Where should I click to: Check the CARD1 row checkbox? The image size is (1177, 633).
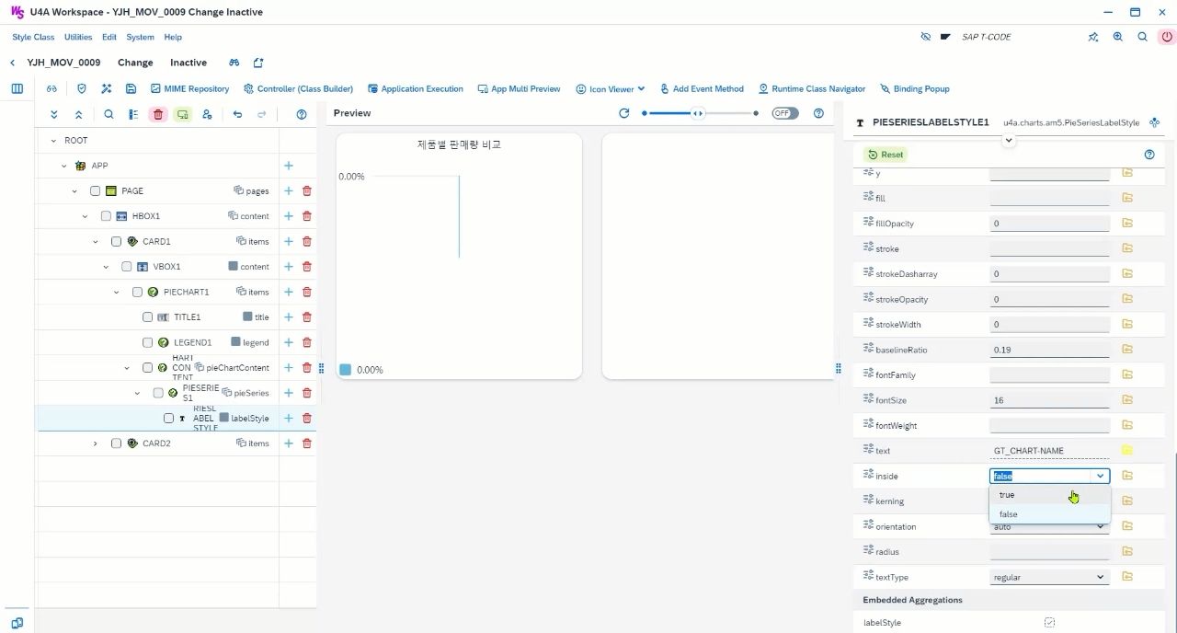tap(116, 241)
